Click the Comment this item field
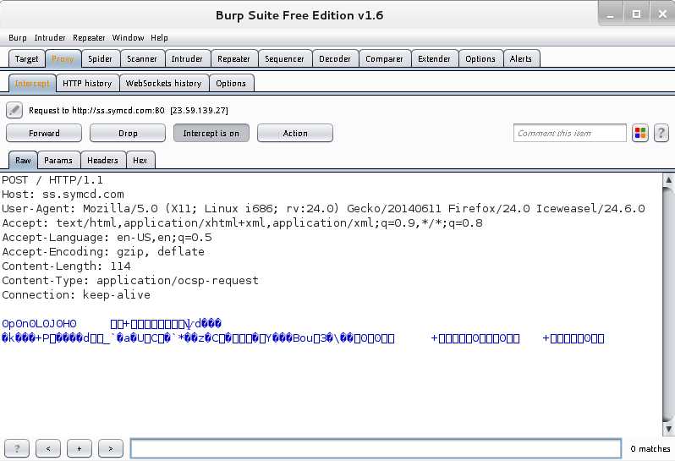Viewport: 675px width, 461px height. point(569,133)
